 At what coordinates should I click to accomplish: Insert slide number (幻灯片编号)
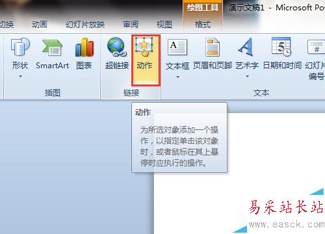click(x=315, y=59)
